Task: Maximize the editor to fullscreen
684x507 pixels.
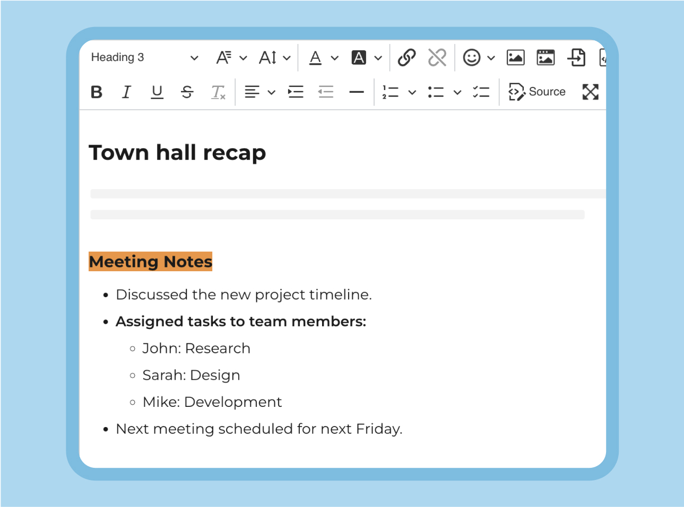Action: pos(590,92)
